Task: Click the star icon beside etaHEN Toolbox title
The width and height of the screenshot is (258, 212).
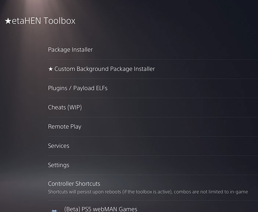Action: [x=8, y=21]
